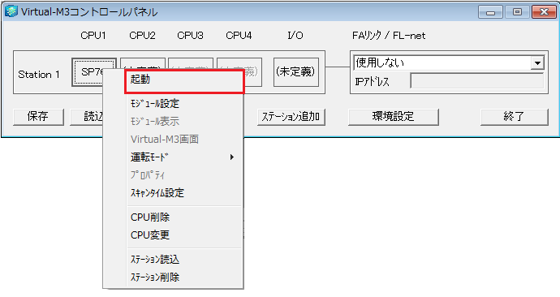Choose モジュール設定 in the context menu
560x297 pixels.
[184, 104]
